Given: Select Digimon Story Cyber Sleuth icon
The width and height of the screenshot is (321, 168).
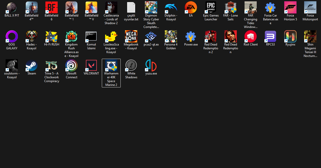Looking at the screenshot, I should click(151, 8).
